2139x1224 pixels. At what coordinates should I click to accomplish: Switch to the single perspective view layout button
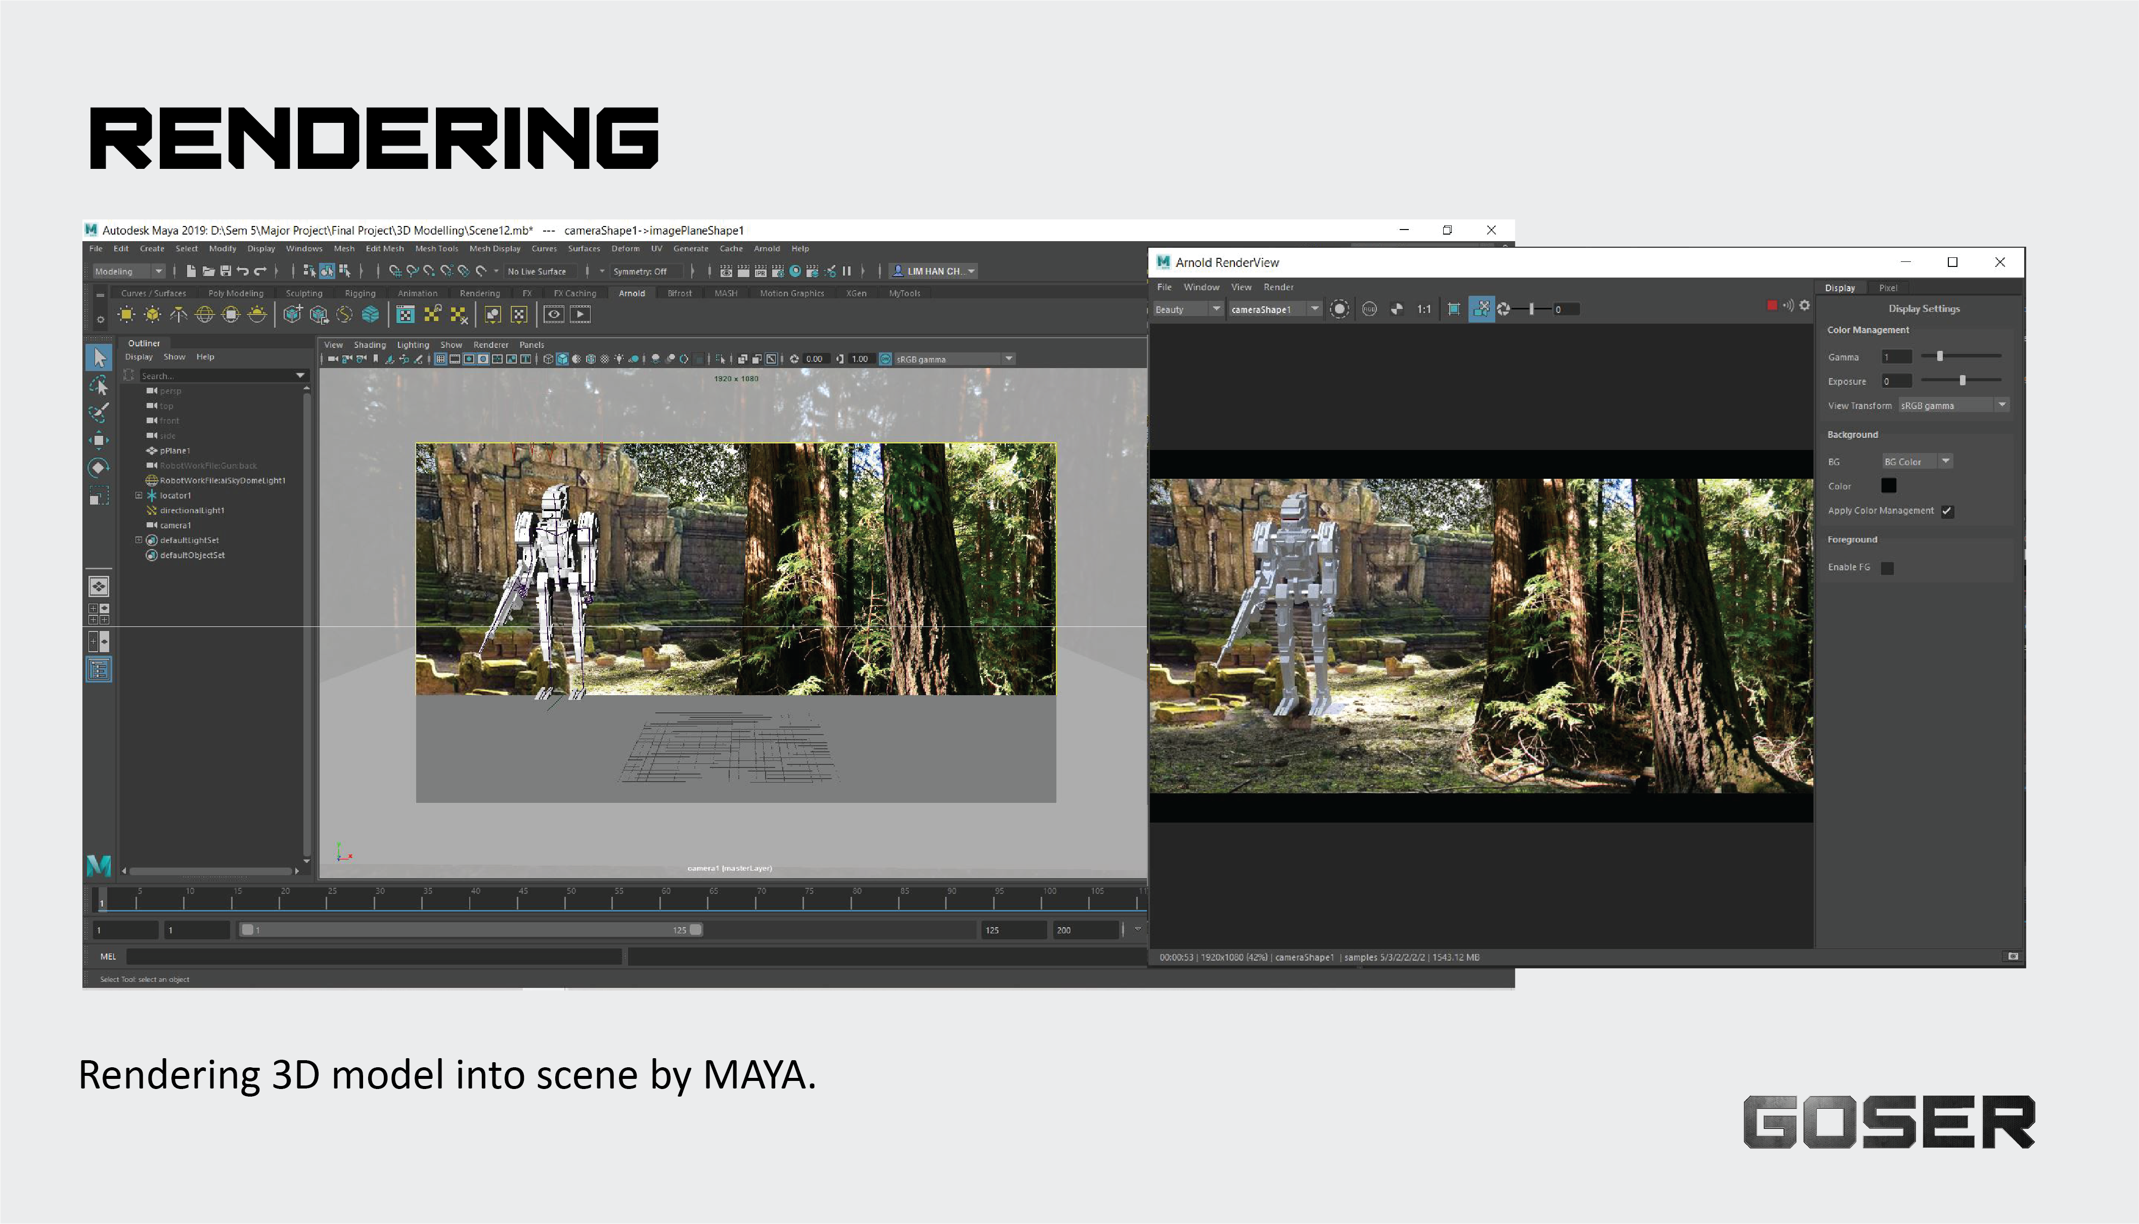click(x=99, y=586)
